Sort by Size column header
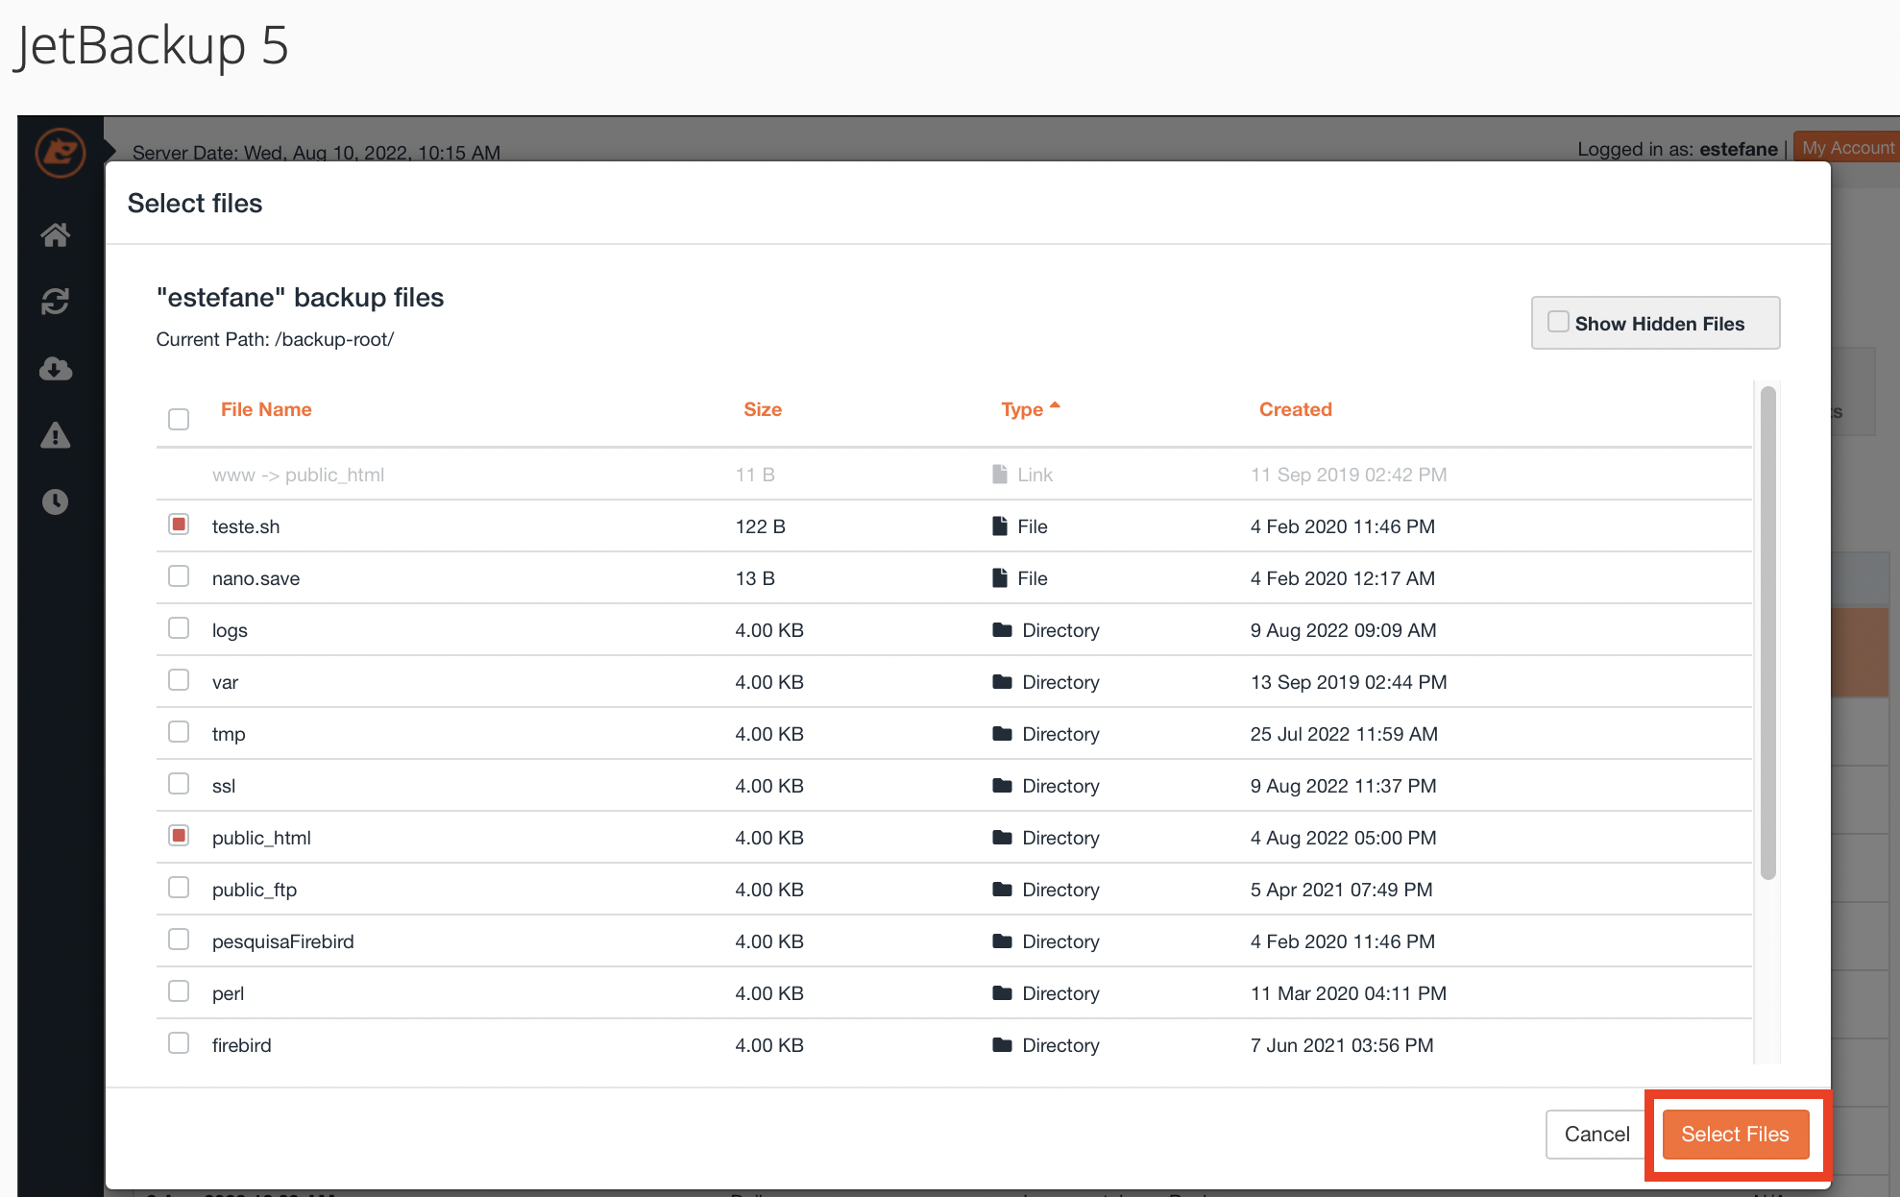 coord(763,409)
